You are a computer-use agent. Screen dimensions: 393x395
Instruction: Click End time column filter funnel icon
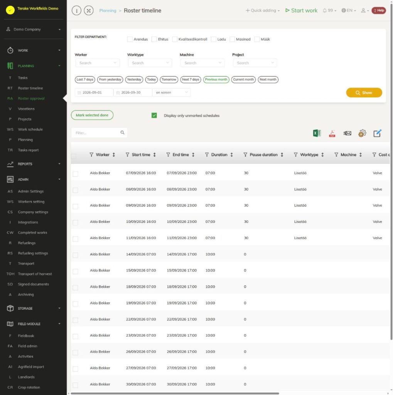pos(168,155)
